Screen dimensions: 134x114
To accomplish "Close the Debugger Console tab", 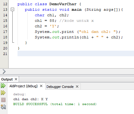I will pyautogui.click(x=77, y=87).
